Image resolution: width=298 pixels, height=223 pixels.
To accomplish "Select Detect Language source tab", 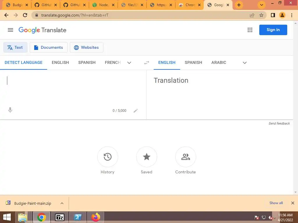I will click(24, 63).
